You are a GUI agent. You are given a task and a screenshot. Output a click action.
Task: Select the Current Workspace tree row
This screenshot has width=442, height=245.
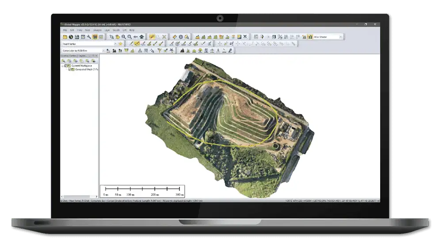(x=78, y=66)
